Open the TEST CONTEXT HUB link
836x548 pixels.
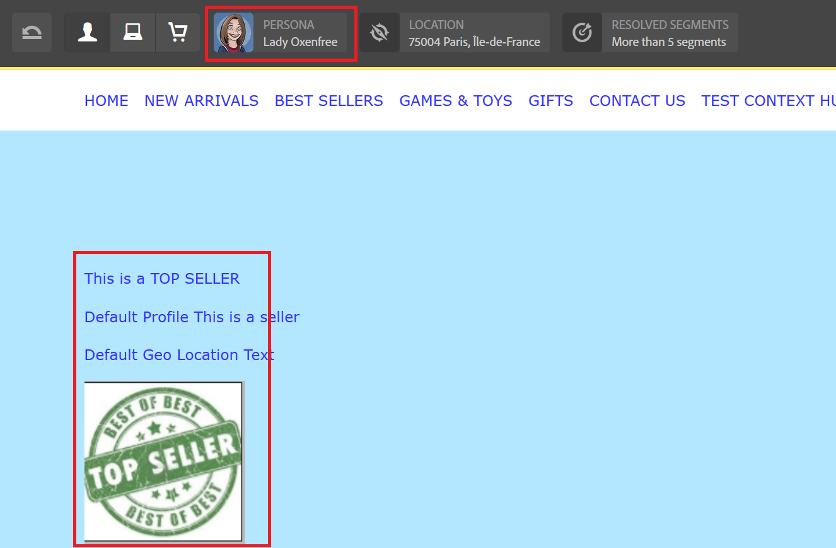769,101
